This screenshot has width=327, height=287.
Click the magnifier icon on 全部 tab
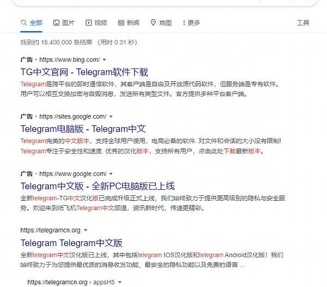click(x=23, y=23)
